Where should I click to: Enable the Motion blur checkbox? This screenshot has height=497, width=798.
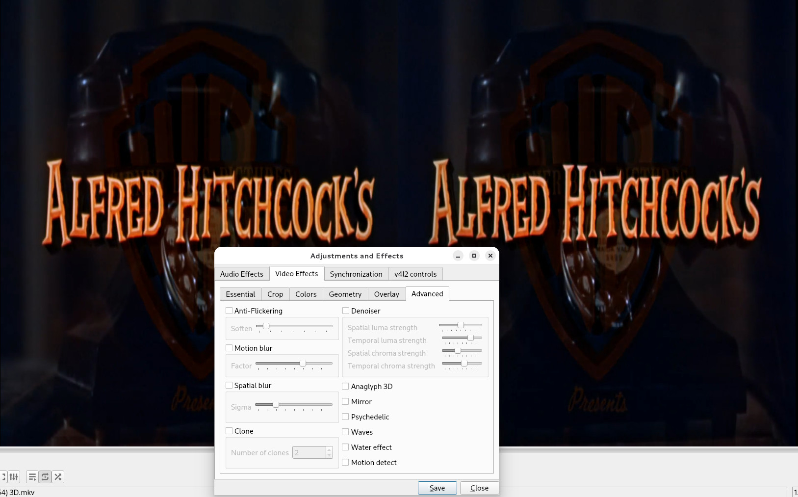[229, 348]
